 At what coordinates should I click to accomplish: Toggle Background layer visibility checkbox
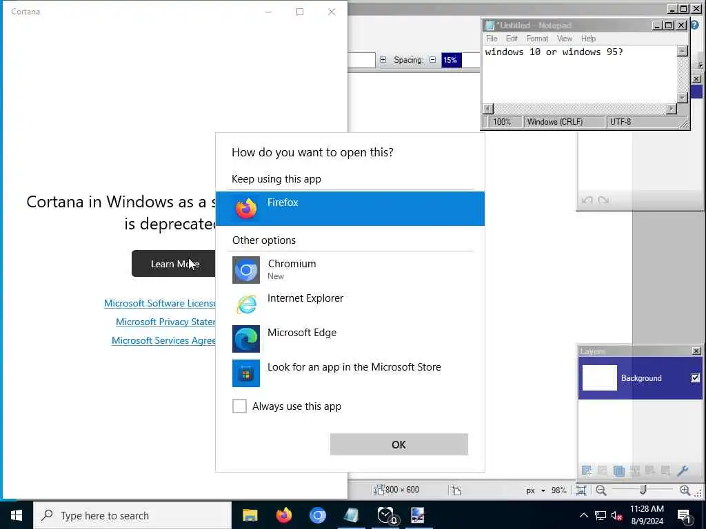(695, 378)
